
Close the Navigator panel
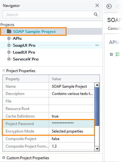pos(97,5)
